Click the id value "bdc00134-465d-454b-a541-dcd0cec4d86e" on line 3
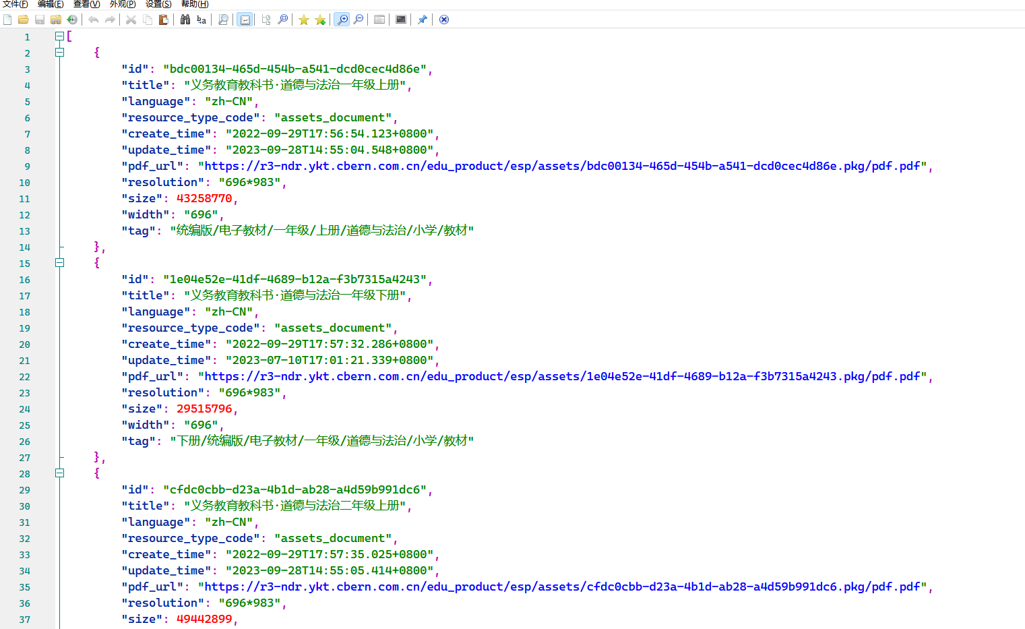Screen dimensions: 1025x629 pos(295,69)
